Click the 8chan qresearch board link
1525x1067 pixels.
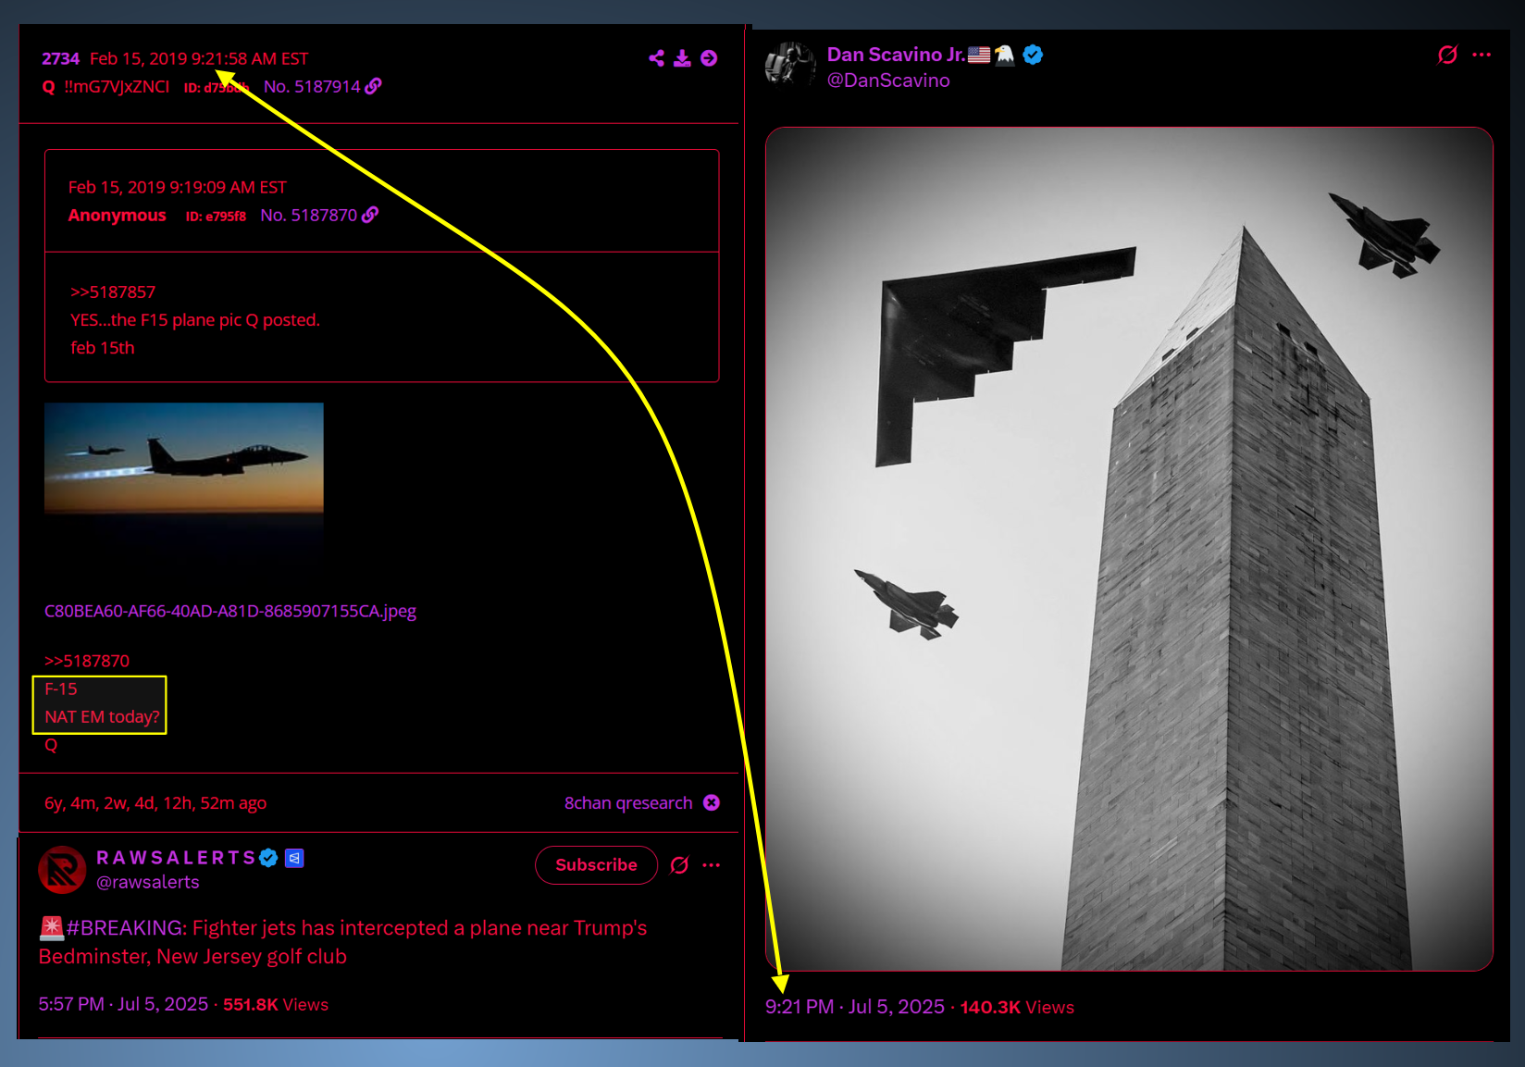(x=628, y=802)
